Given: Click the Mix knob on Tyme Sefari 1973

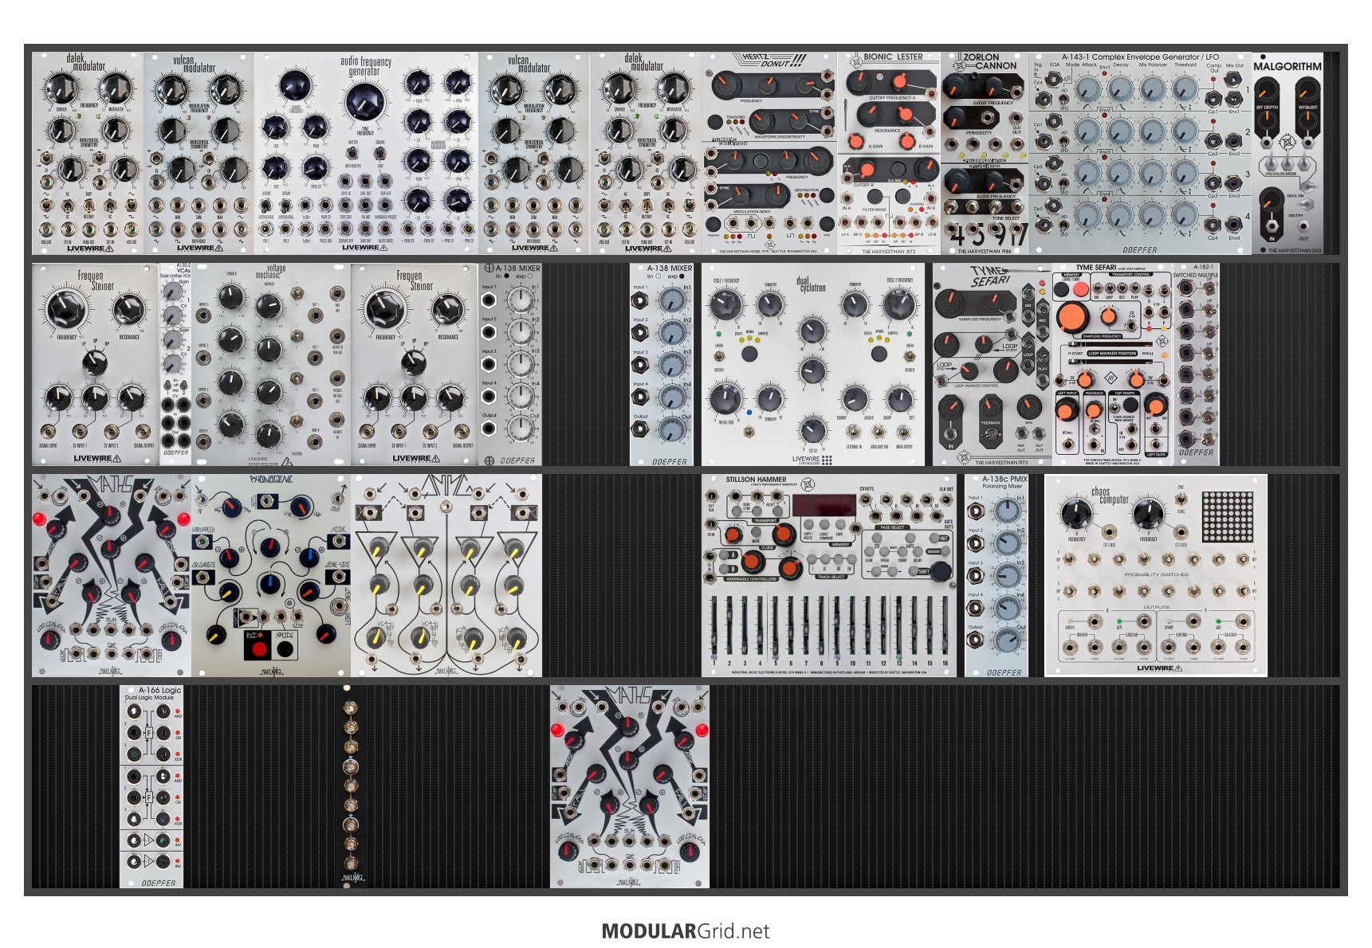Looking at the screenshot, I should [1029, 406].
